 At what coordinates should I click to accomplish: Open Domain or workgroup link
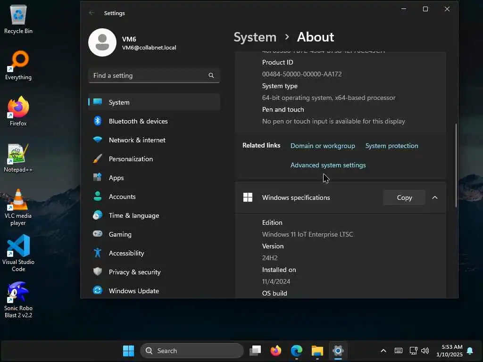(323, 146)
